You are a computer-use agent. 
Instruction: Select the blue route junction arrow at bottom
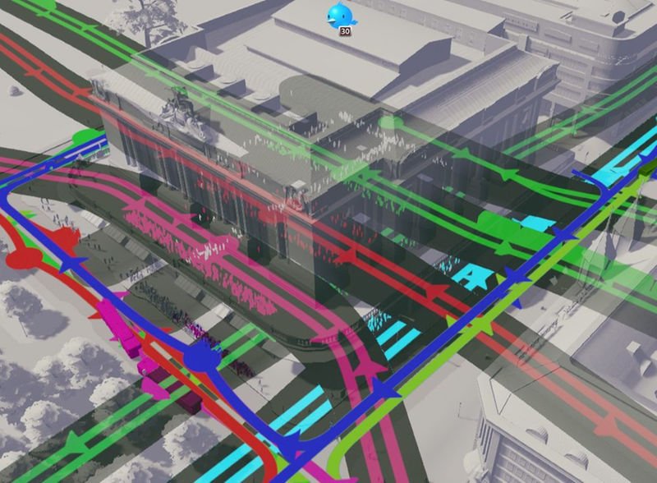click(x=289, y=448)
